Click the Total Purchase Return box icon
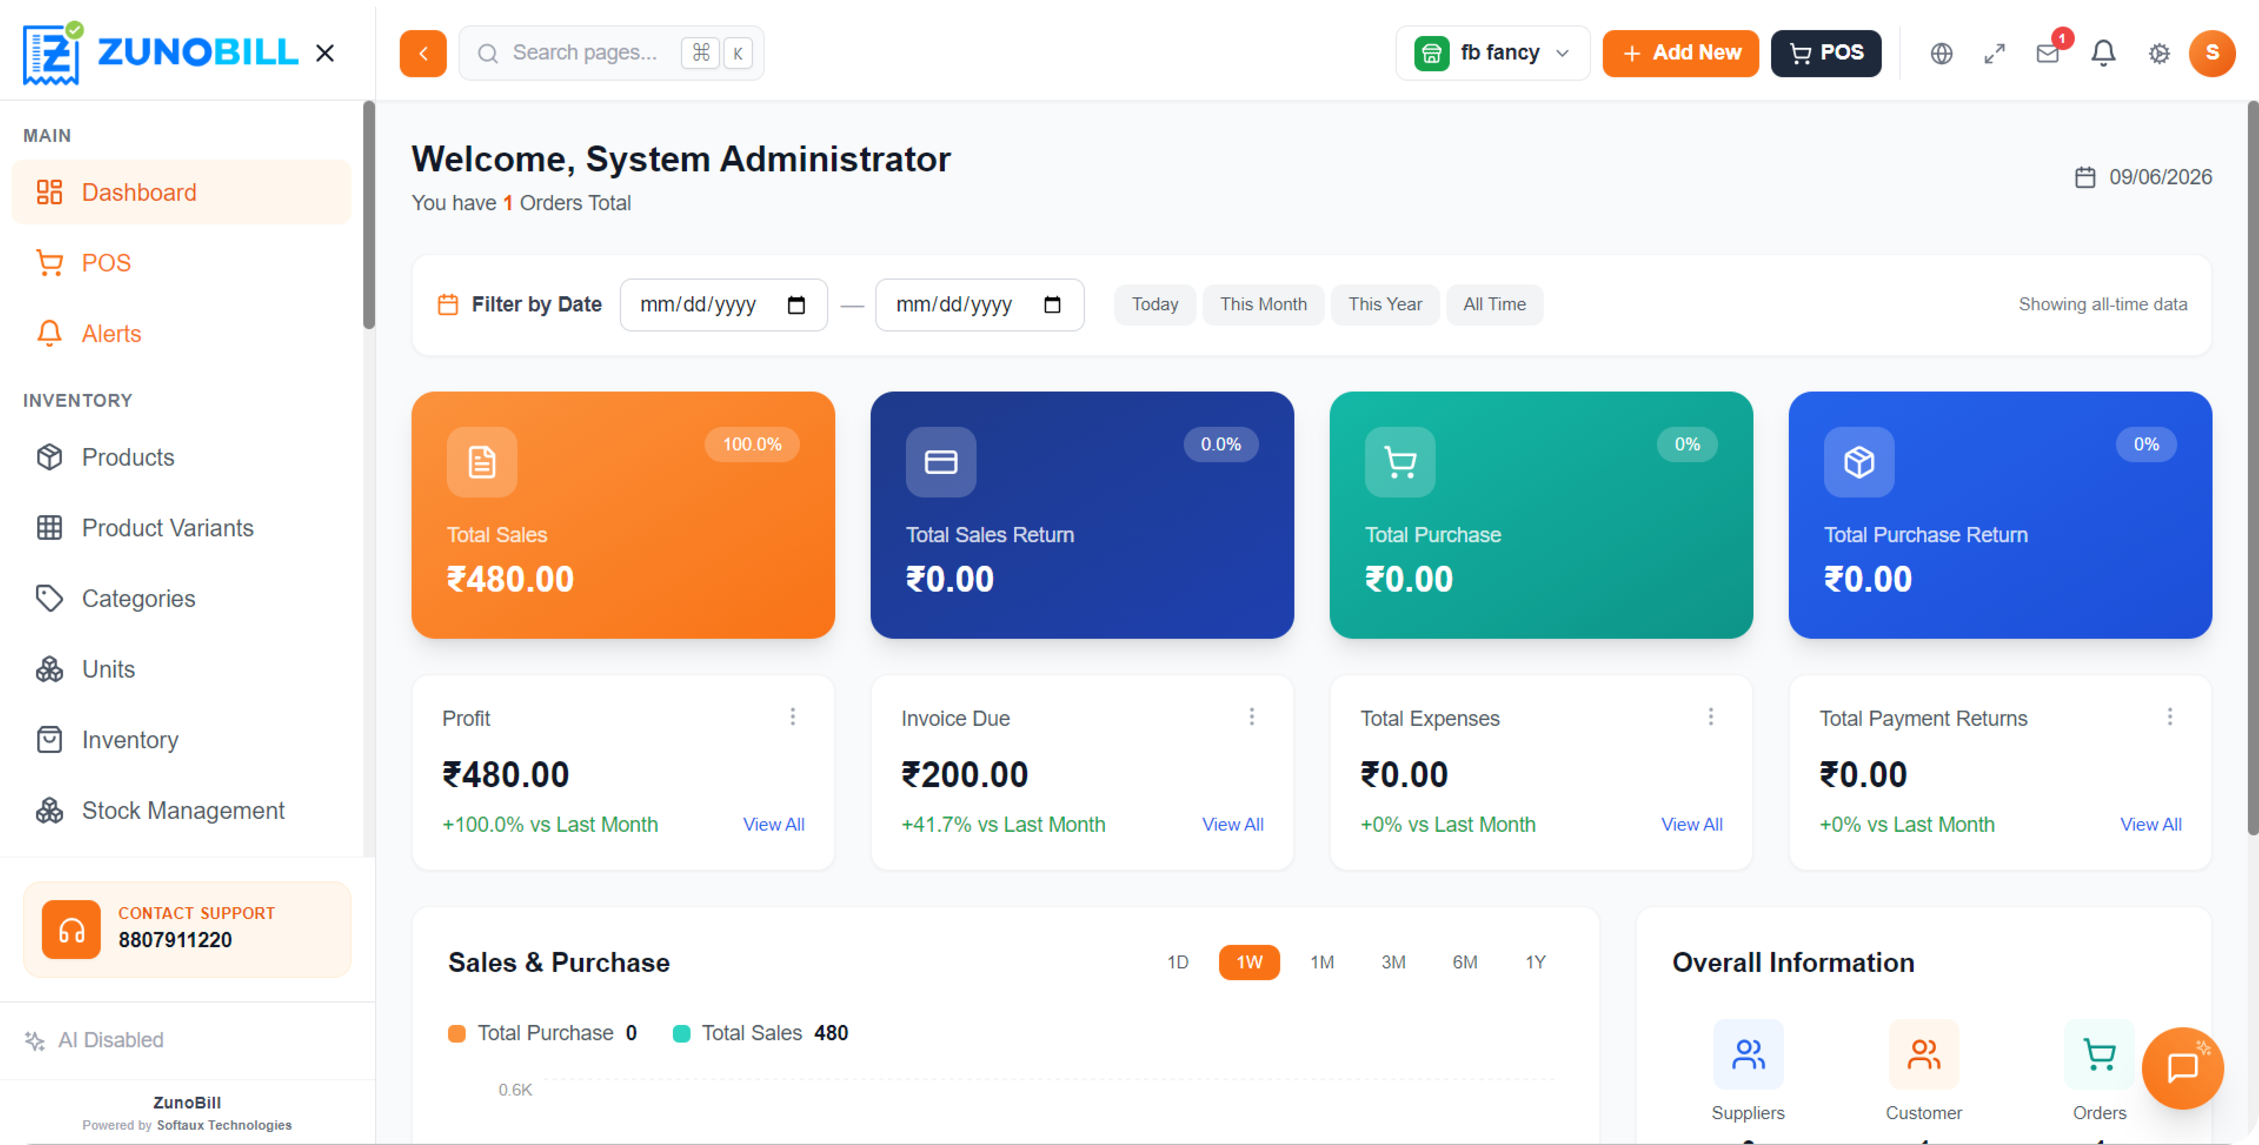The width and height of the screenshot is (2259, 1145). 1859,462
